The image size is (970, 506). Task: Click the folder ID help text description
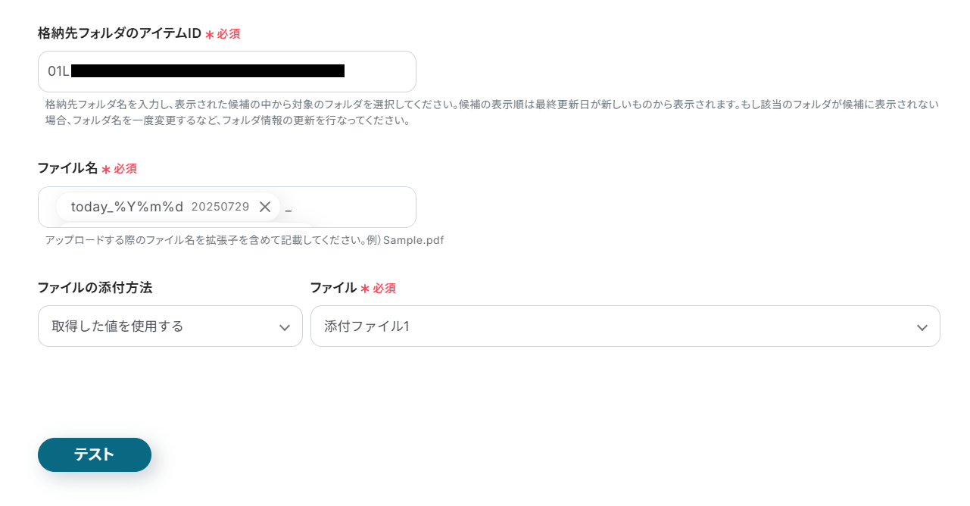(492, 112)
